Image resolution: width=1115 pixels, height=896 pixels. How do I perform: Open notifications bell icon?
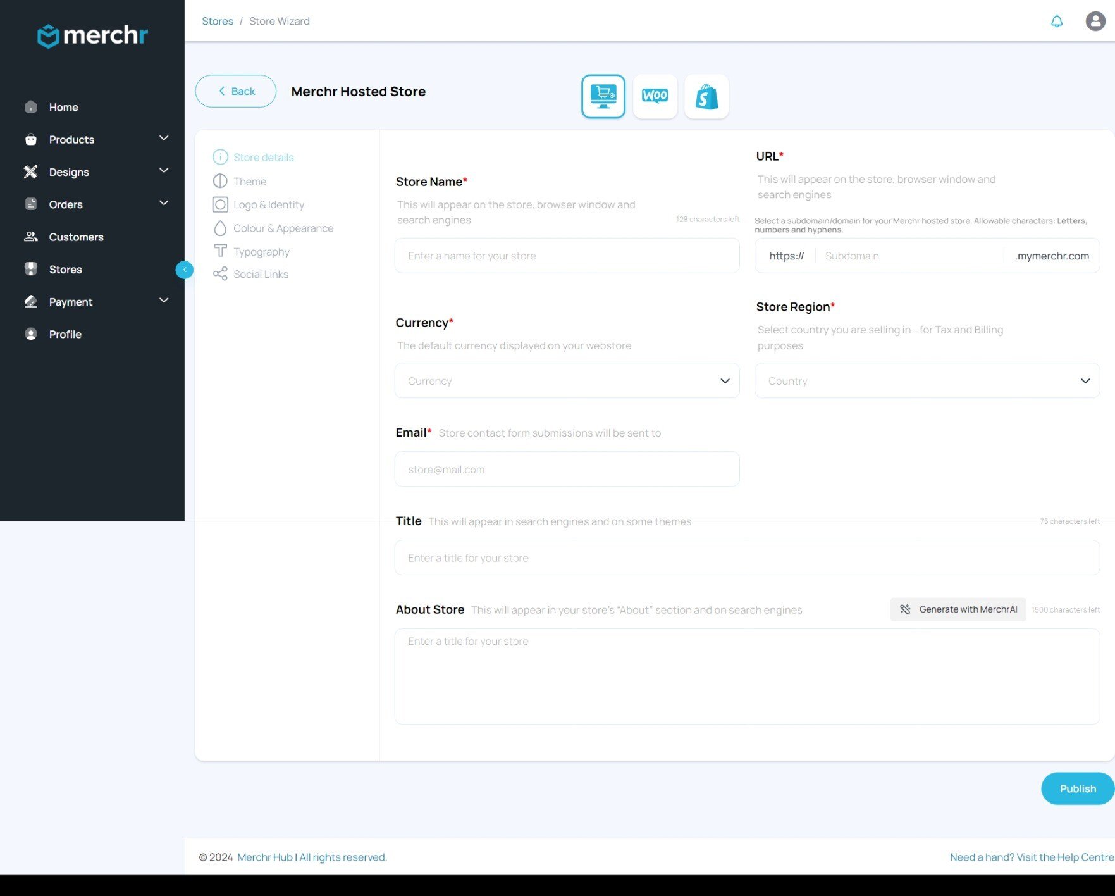coord(1056,22)
